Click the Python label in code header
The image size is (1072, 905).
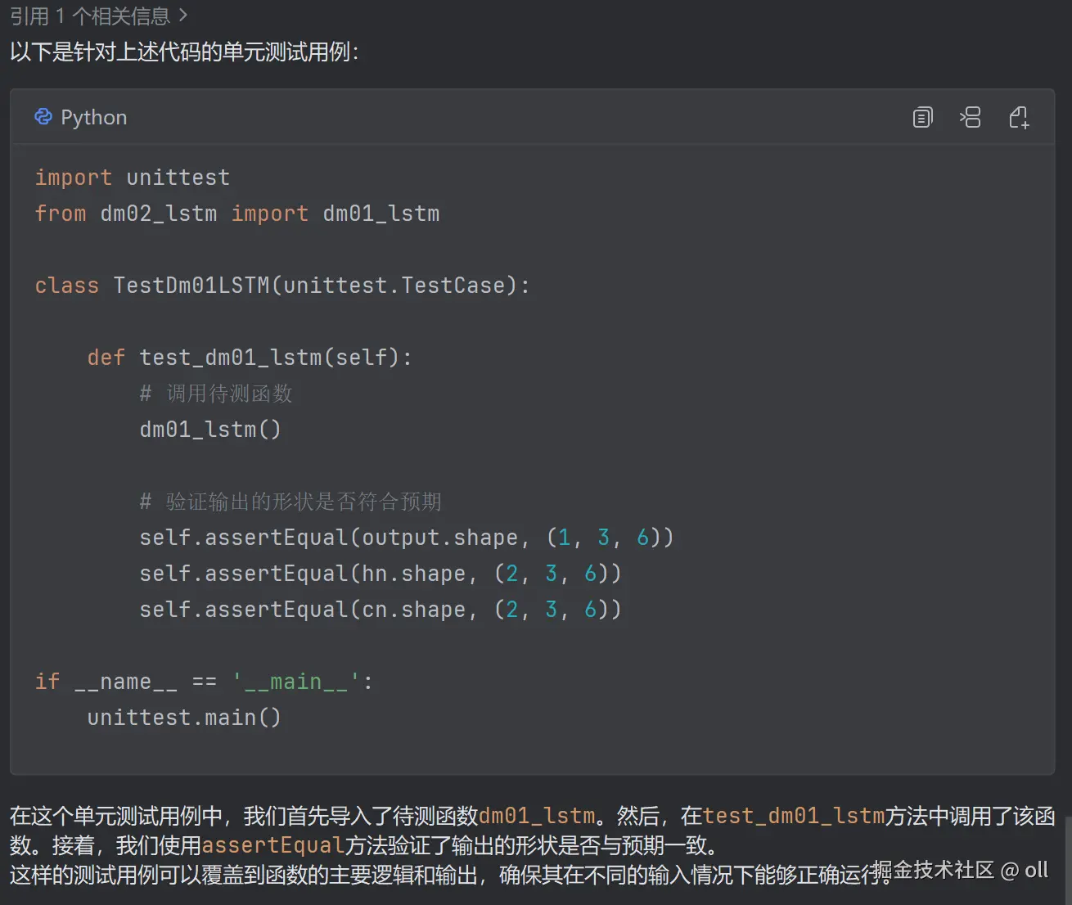94,118
